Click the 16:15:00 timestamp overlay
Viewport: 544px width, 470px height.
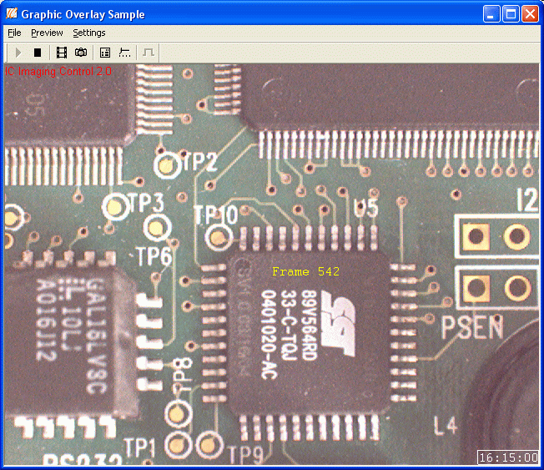pyautogui.click(x=508, y=457)
